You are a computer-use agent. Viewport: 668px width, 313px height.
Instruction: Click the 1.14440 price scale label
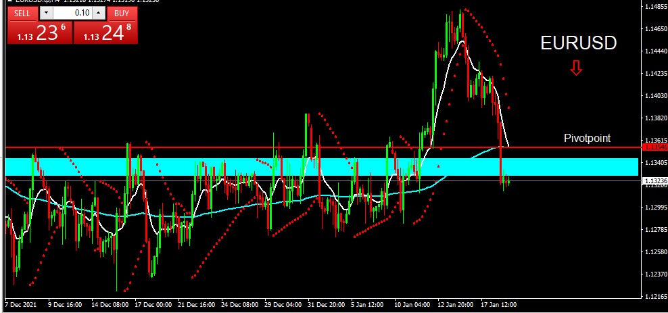(657, 51)
